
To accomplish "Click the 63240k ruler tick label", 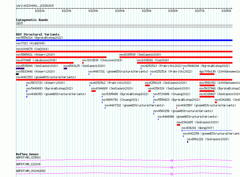I will pos(120,11).
